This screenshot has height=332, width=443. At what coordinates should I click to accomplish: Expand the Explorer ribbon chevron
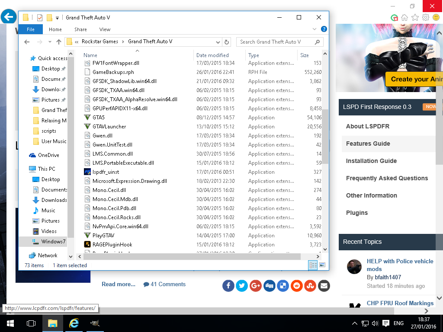(x=315, y=29)
